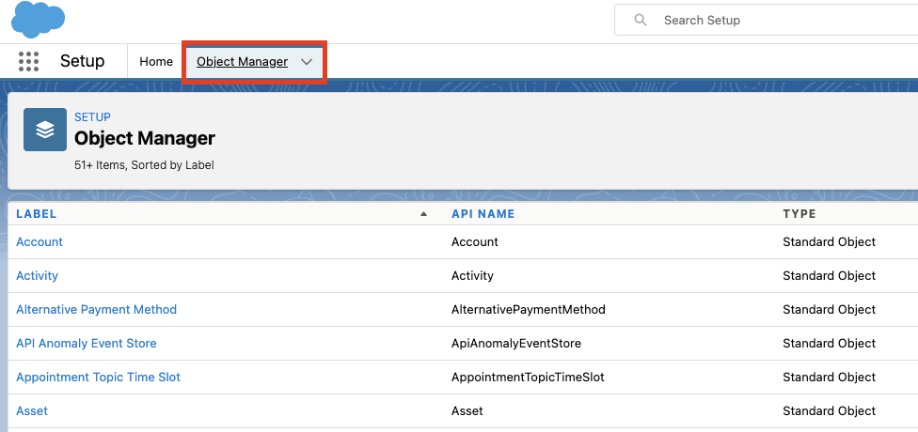This screenshot has width=918, height=432.
Task: Open the App Launcher dots grid
Action: [x=28, y=61]
